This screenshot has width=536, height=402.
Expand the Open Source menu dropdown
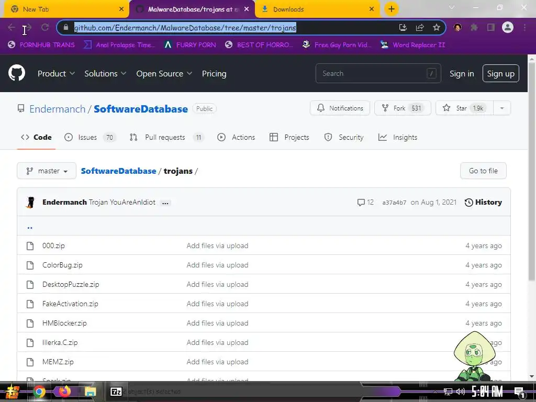164,73
